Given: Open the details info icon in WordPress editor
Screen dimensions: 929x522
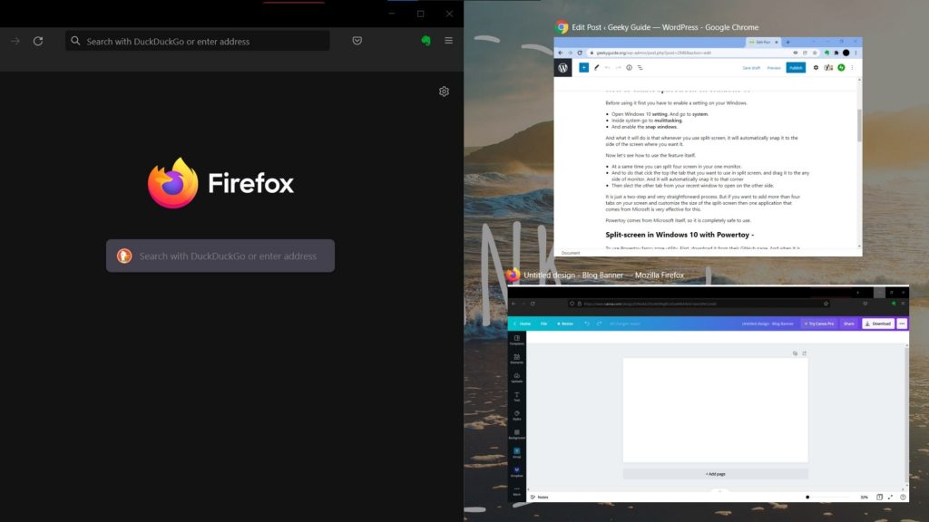Looking at the screenshot, I should (630, 67).
